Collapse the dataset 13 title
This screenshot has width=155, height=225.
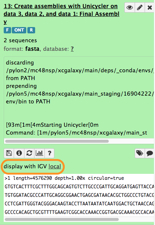click(x=61, y=14)
